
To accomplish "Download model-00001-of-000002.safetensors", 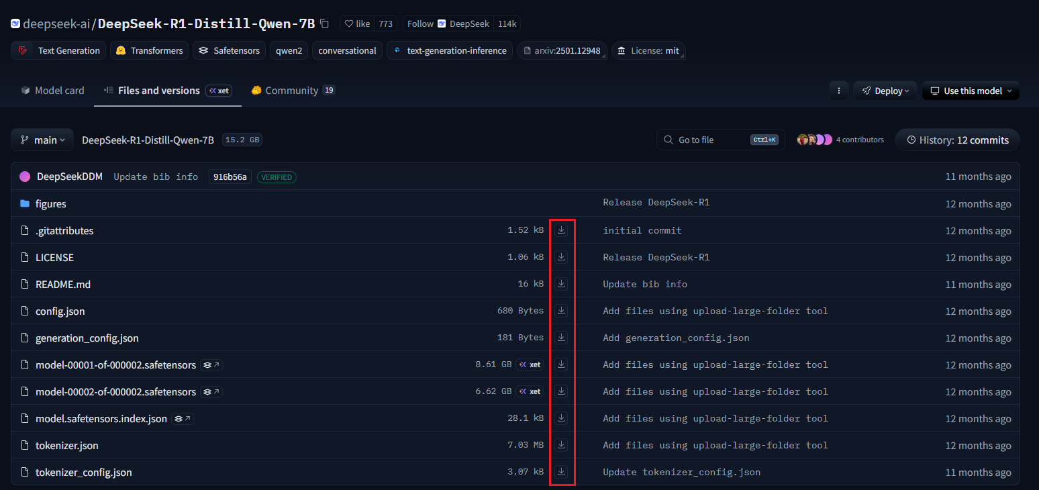I will 561,364.
